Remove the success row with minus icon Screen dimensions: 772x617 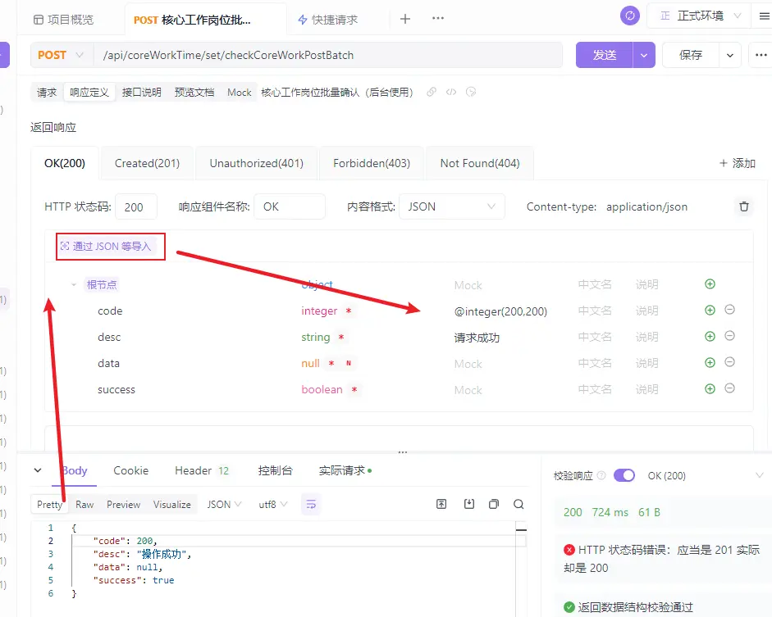pyautogui.click(x=729, y=388)
